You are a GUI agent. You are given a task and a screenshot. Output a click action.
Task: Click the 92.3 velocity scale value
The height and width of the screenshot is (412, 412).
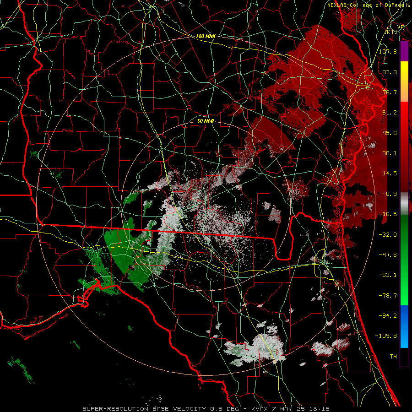point(390,72)
